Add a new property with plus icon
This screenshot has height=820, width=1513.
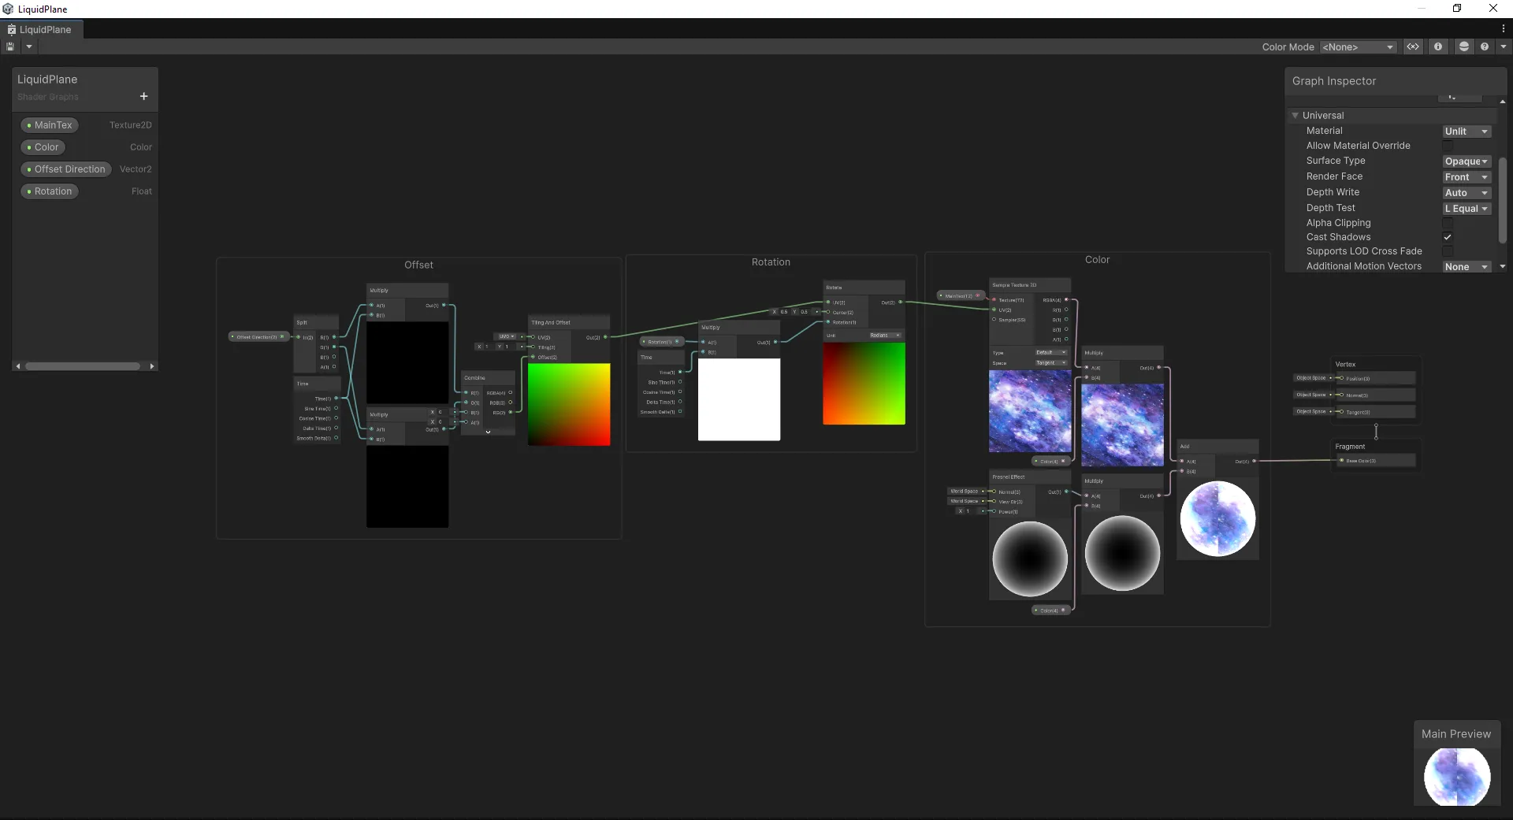coord(143,97)
